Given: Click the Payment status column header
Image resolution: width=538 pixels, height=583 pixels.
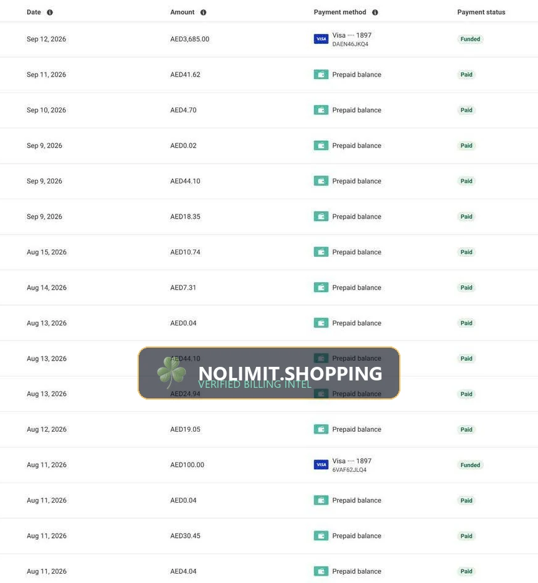Looking at the screenshot, I should [481, 12].
